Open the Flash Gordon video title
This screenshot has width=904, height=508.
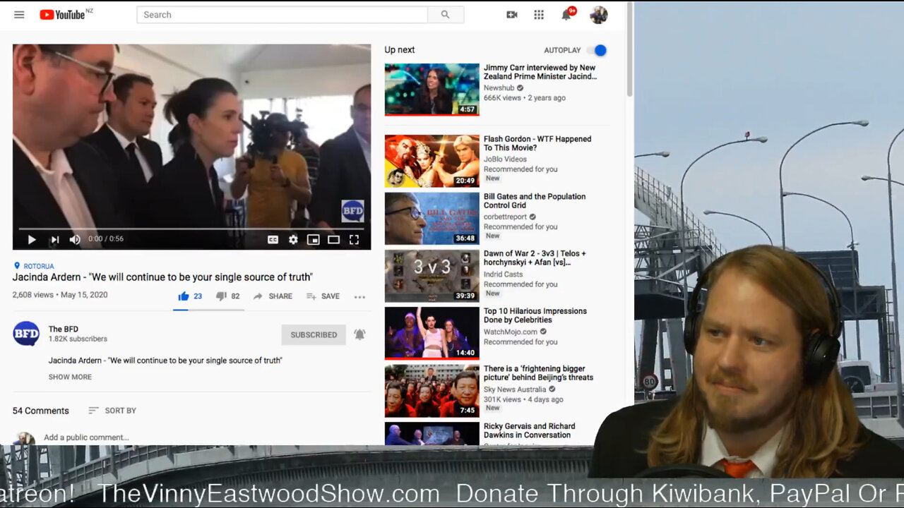coord(537,143)
